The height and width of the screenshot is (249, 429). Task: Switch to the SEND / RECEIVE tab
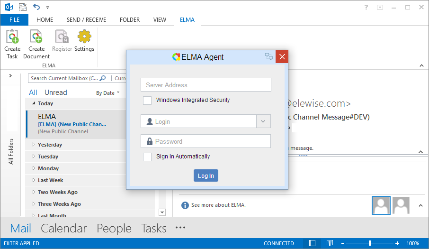(86, 20)
